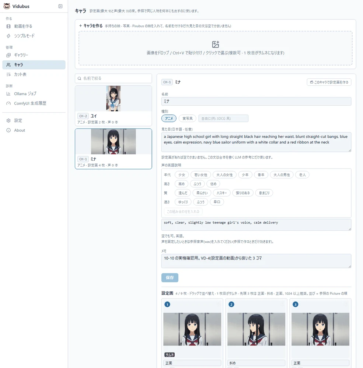Click the gear icon beside 設定

(x=8, y=121)
